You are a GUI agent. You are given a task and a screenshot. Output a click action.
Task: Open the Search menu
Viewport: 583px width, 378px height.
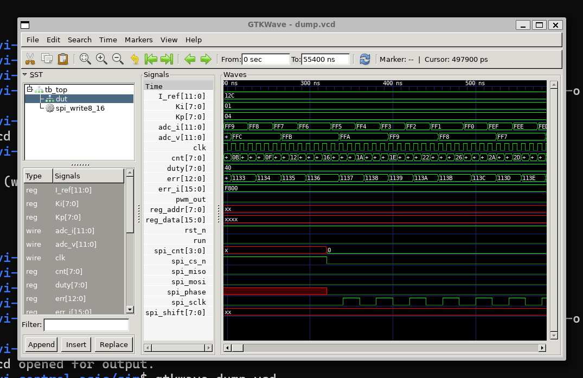pos(79,40)
